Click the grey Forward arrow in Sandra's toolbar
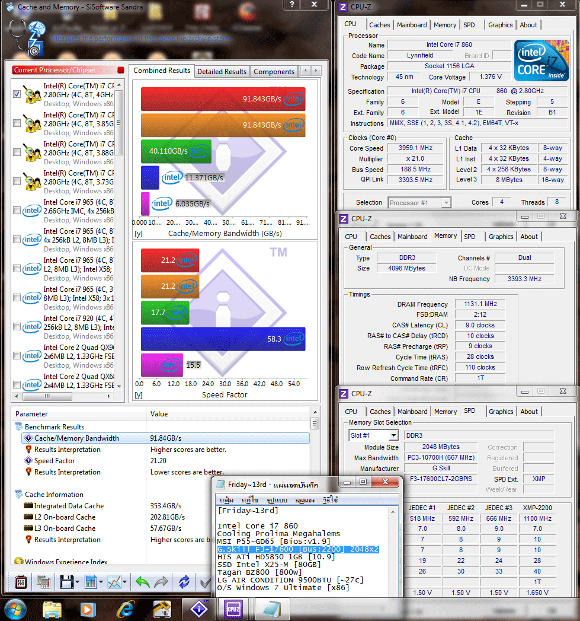This screenshot has height=621, width=580. coord(161,582)
